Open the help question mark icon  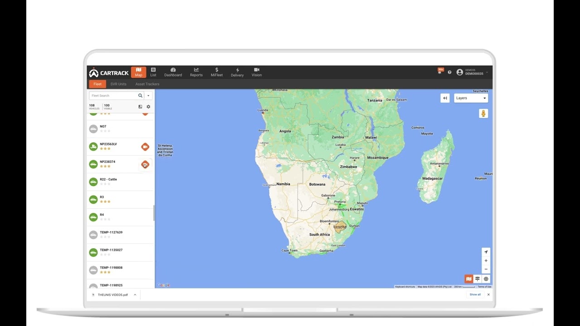(449, 72)
